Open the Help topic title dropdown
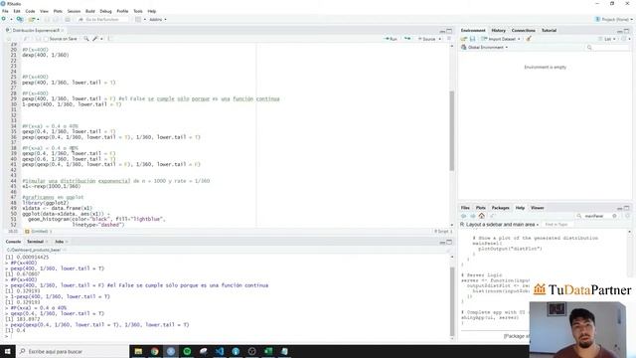Viewport: 636px width, 358px height. point(499,225)
